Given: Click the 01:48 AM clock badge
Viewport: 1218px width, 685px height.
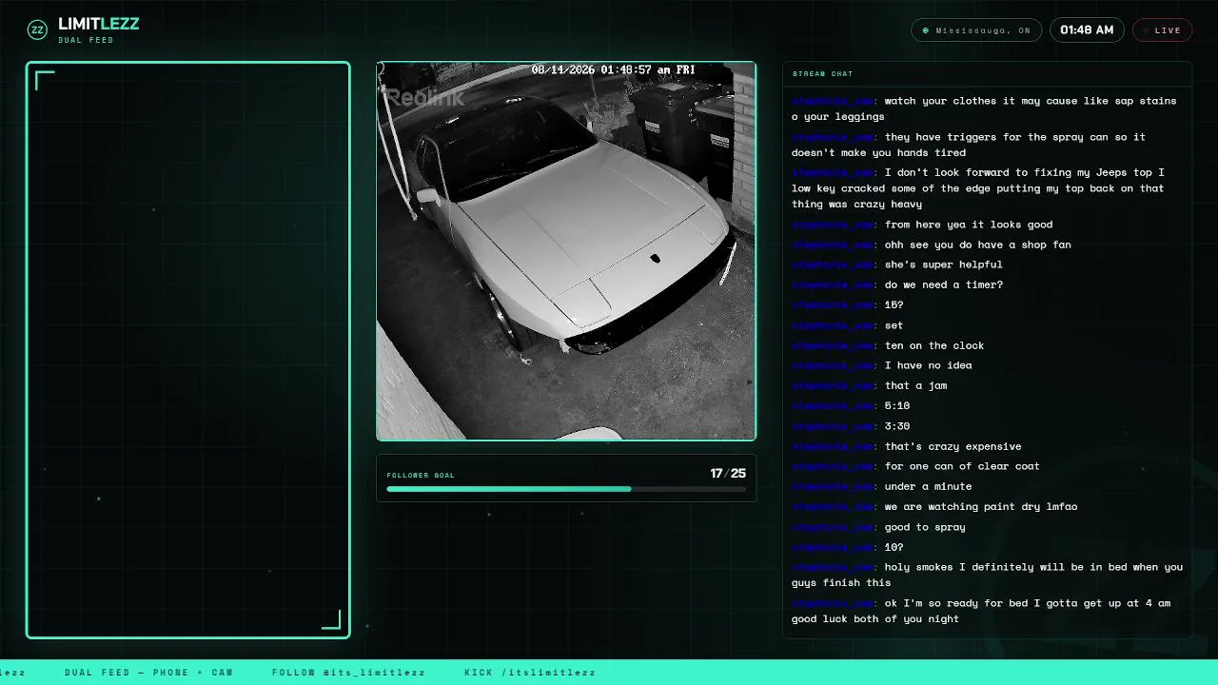Looking at the screenshot, I should tap(1087, 30).
